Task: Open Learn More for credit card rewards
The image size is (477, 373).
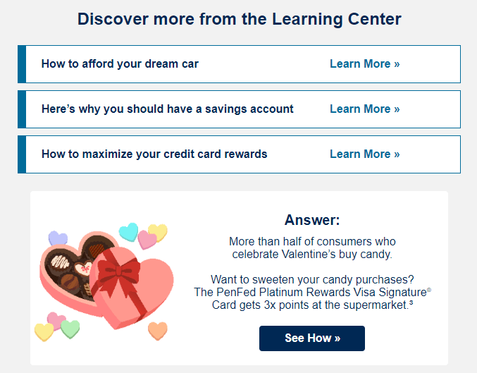Action: [364, 154]
